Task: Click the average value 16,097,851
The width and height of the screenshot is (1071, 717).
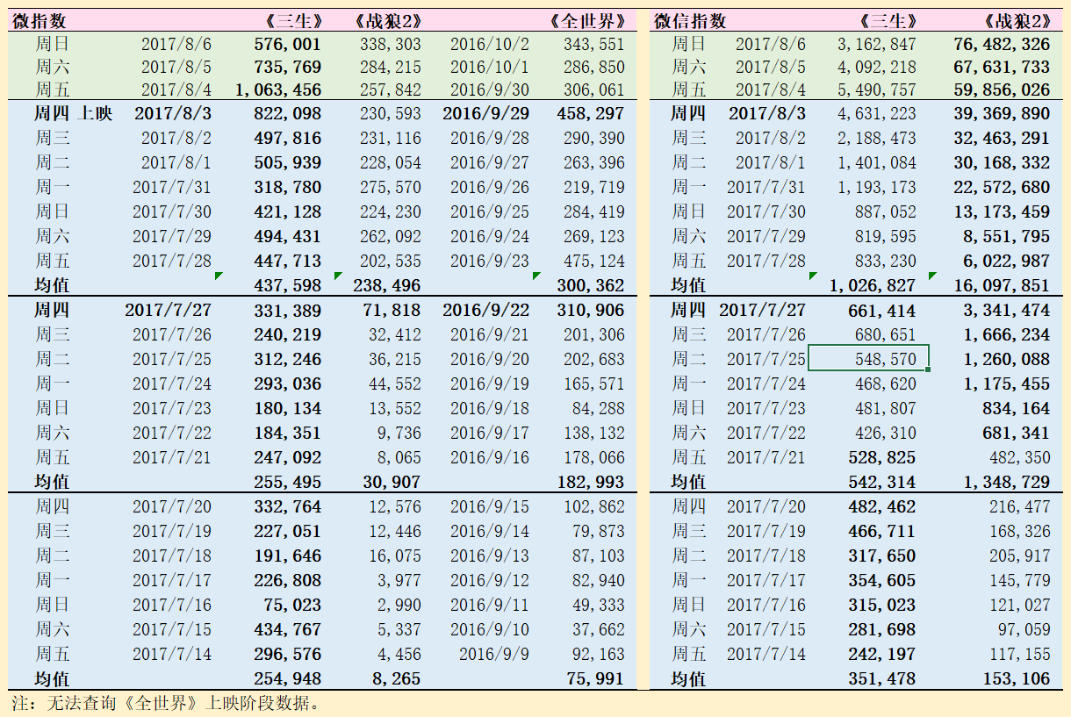Action: [1002, 285]
